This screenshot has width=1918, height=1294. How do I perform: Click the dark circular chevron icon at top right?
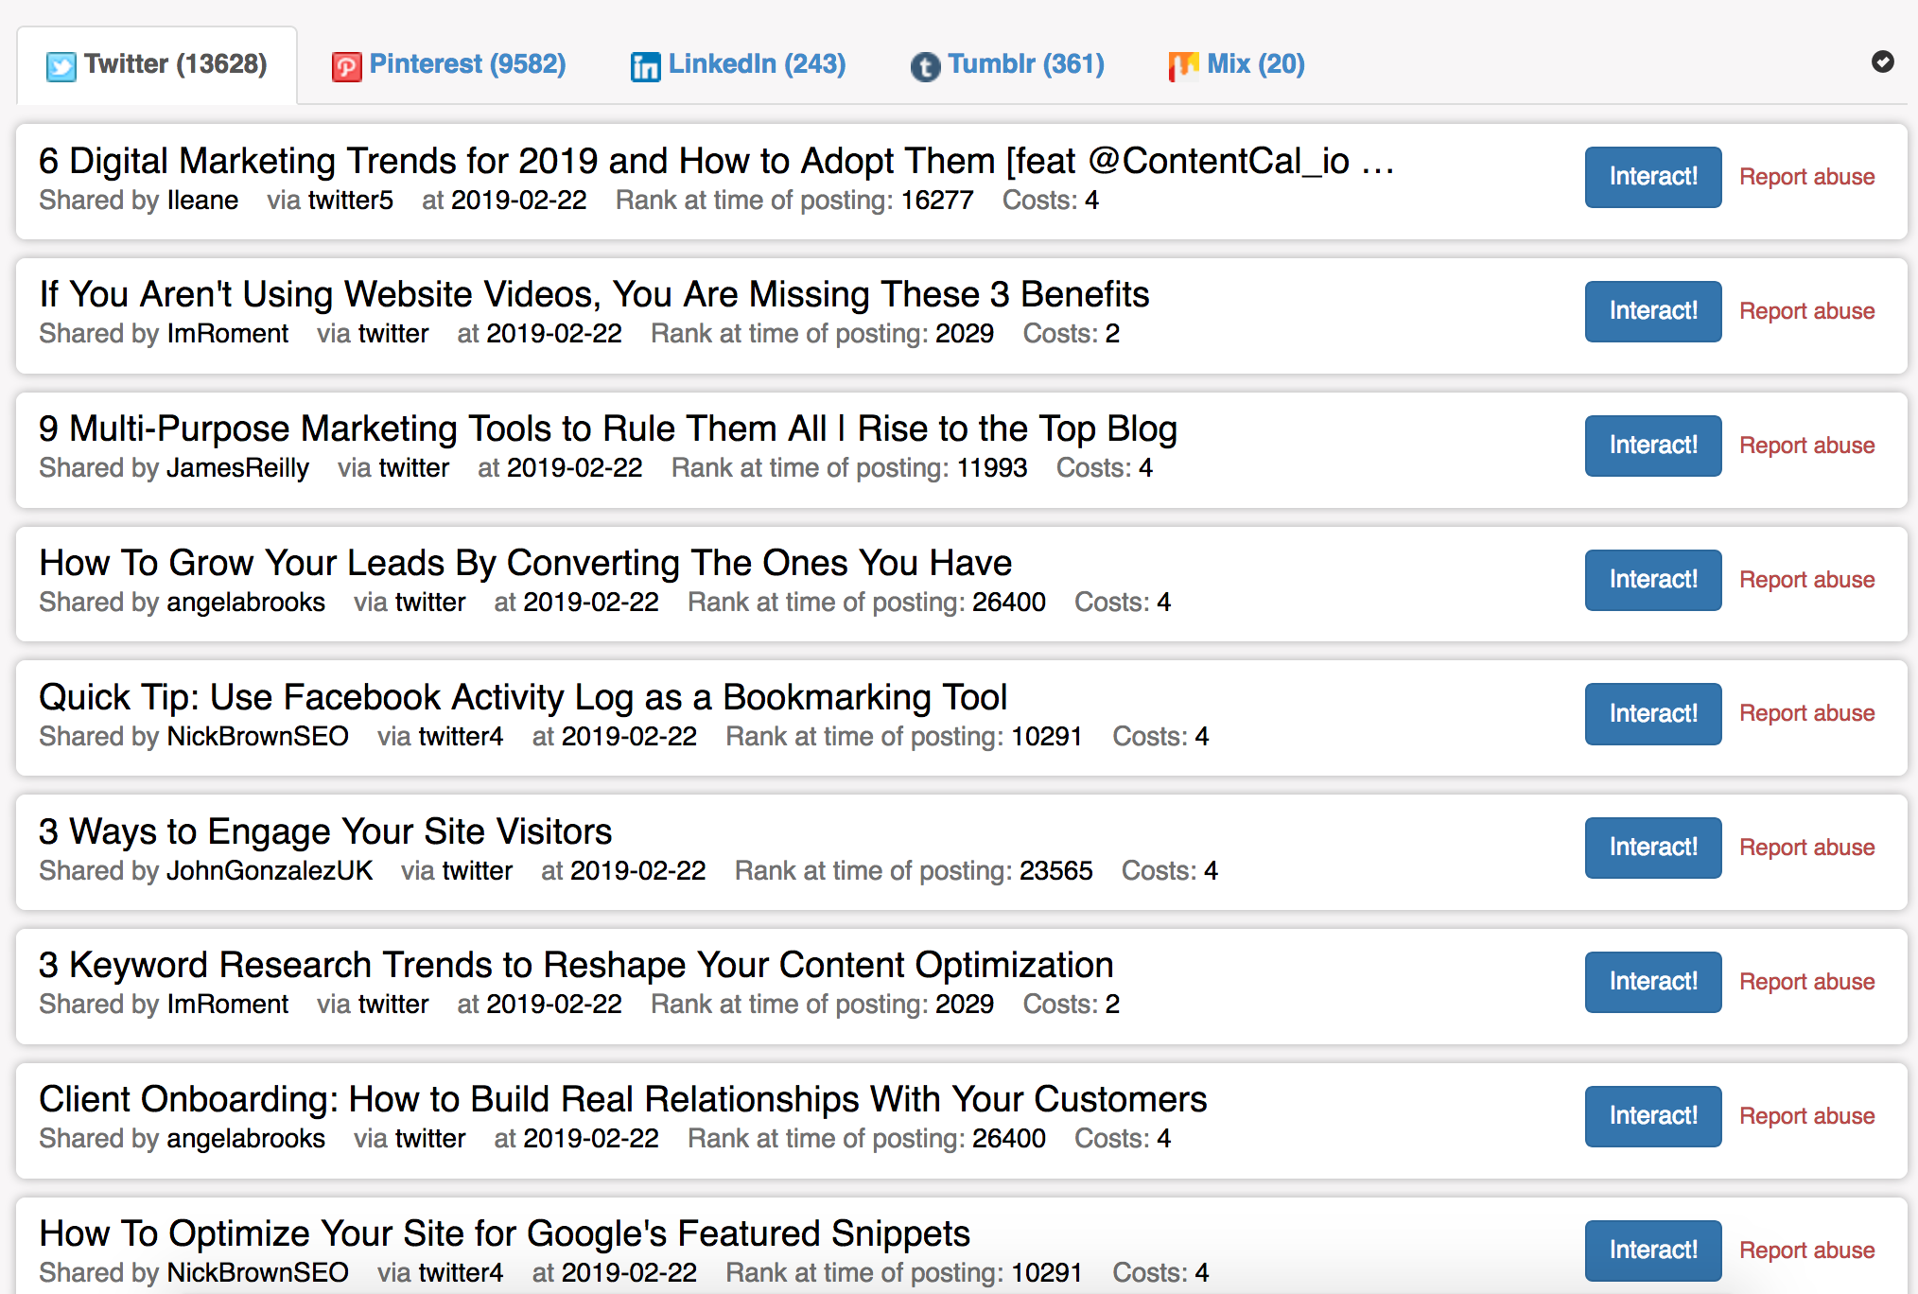click(x=1882, y=61)
